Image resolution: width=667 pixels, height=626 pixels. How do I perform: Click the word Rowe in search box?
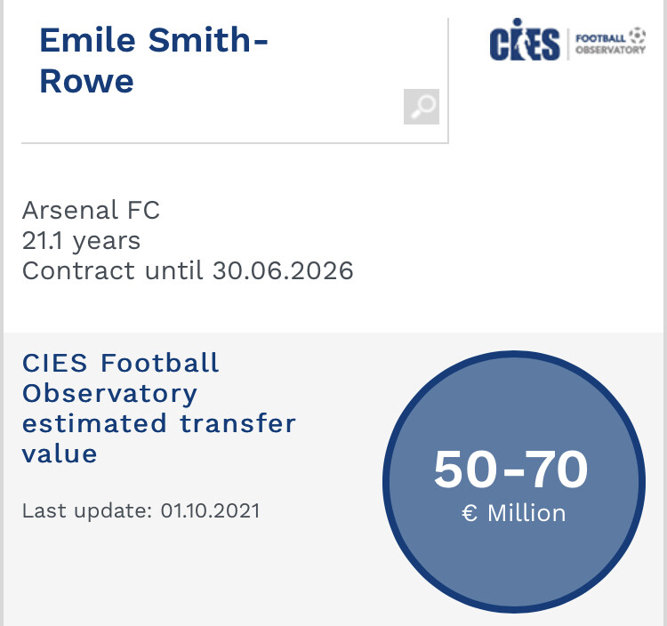[87, 81]
